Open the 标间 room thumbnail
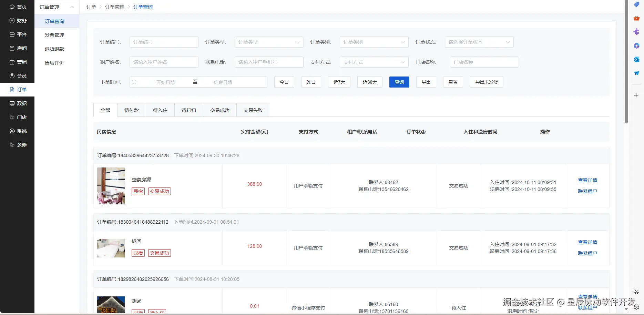Viewport: 644px width, 315px height. [x=111, y=248]
